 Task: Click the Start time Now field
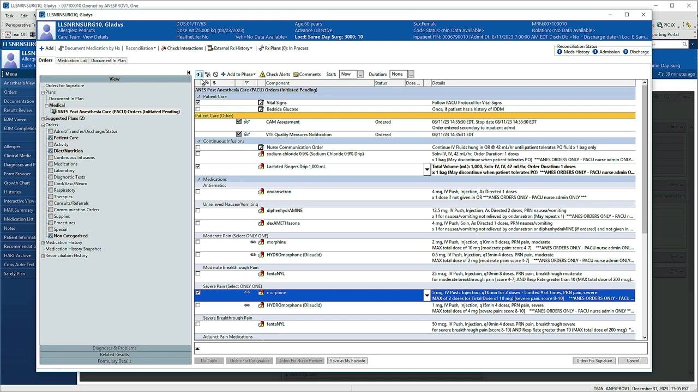coord(348,75)
